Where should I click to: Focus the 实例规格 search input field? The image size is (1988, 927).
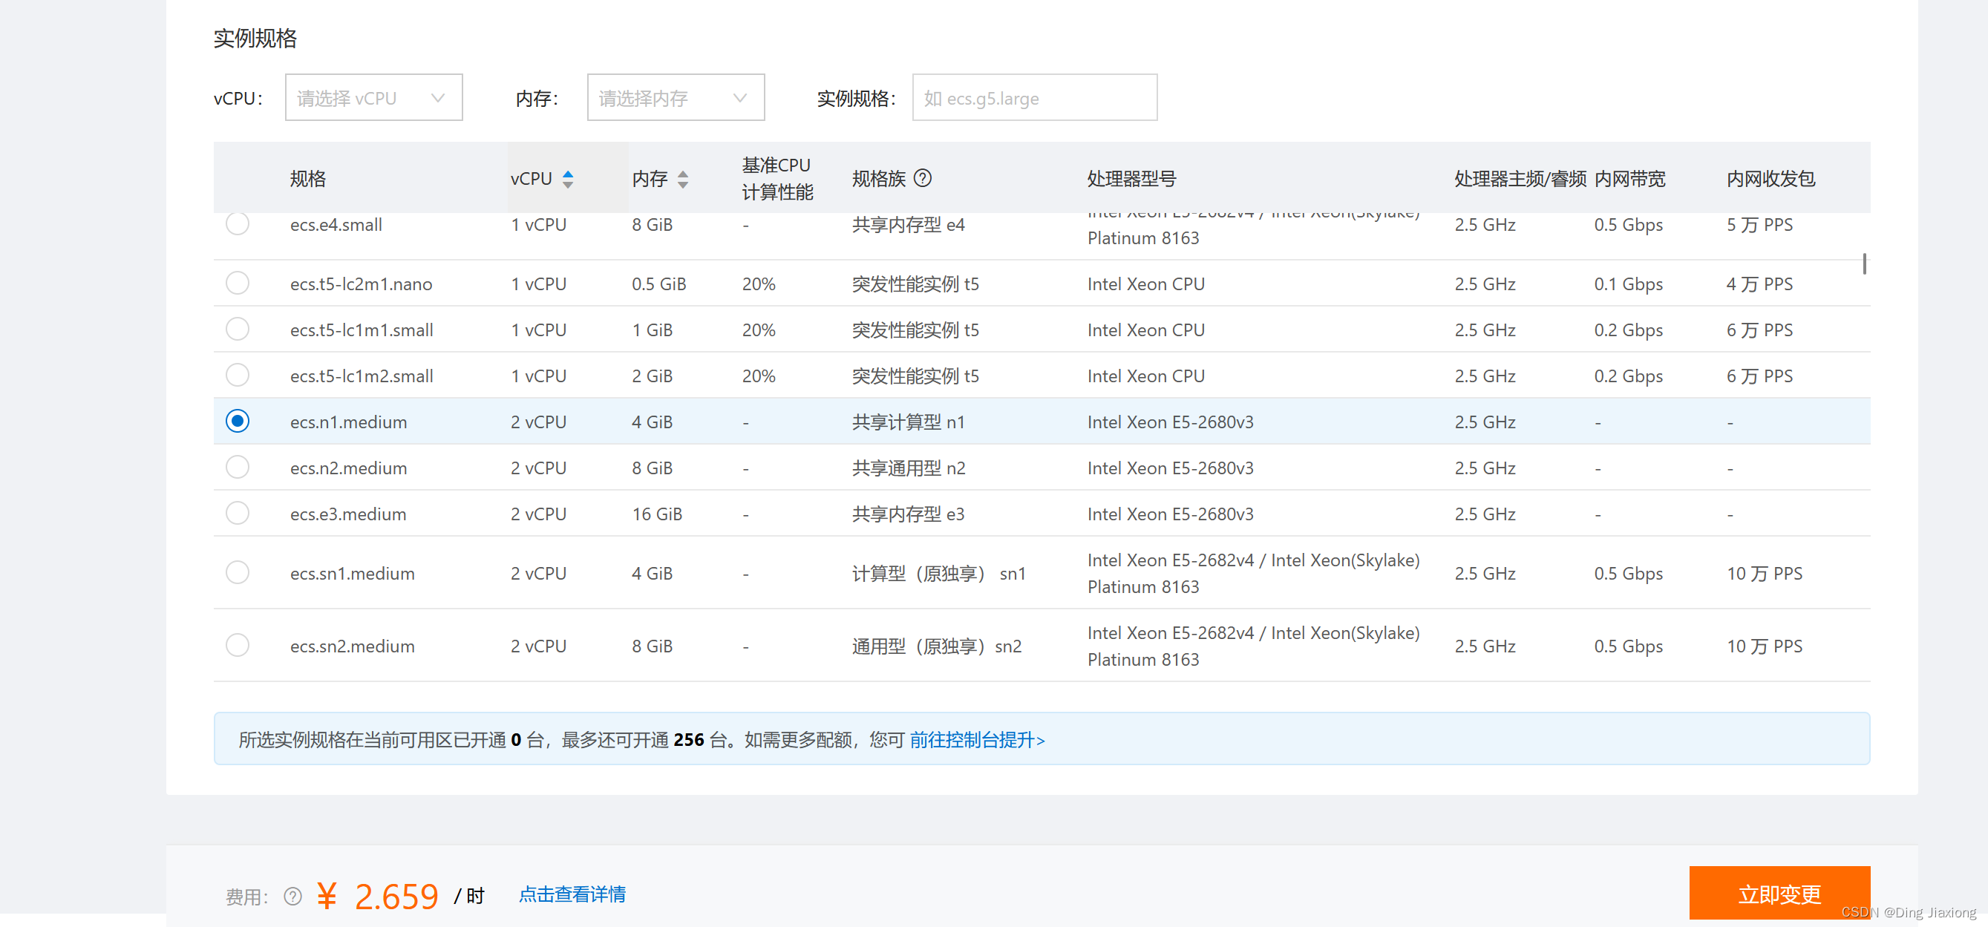(x=1034, y=97)
